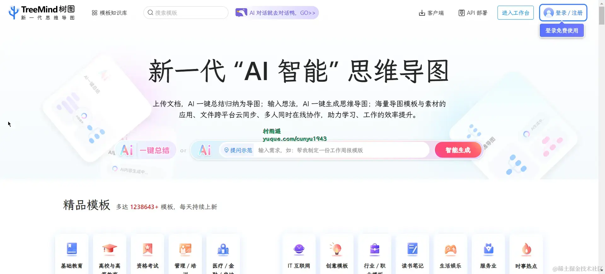Image resolution: width=605 pixels, height=274 pixels.
Task: Open the 时事热点 flame icon
Action: [x=526, y=249]
